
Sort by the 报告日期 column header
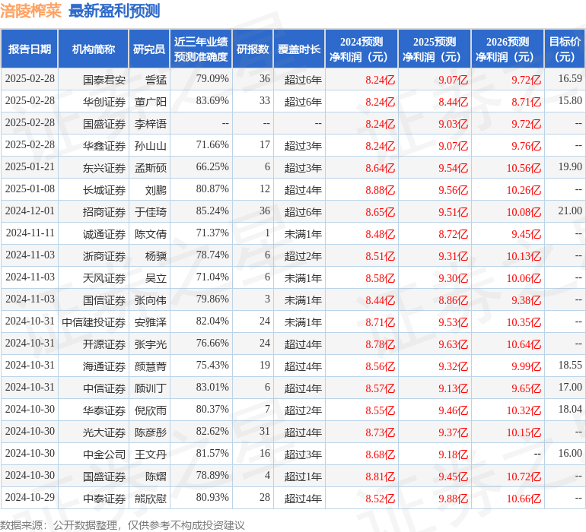(30, 49)
